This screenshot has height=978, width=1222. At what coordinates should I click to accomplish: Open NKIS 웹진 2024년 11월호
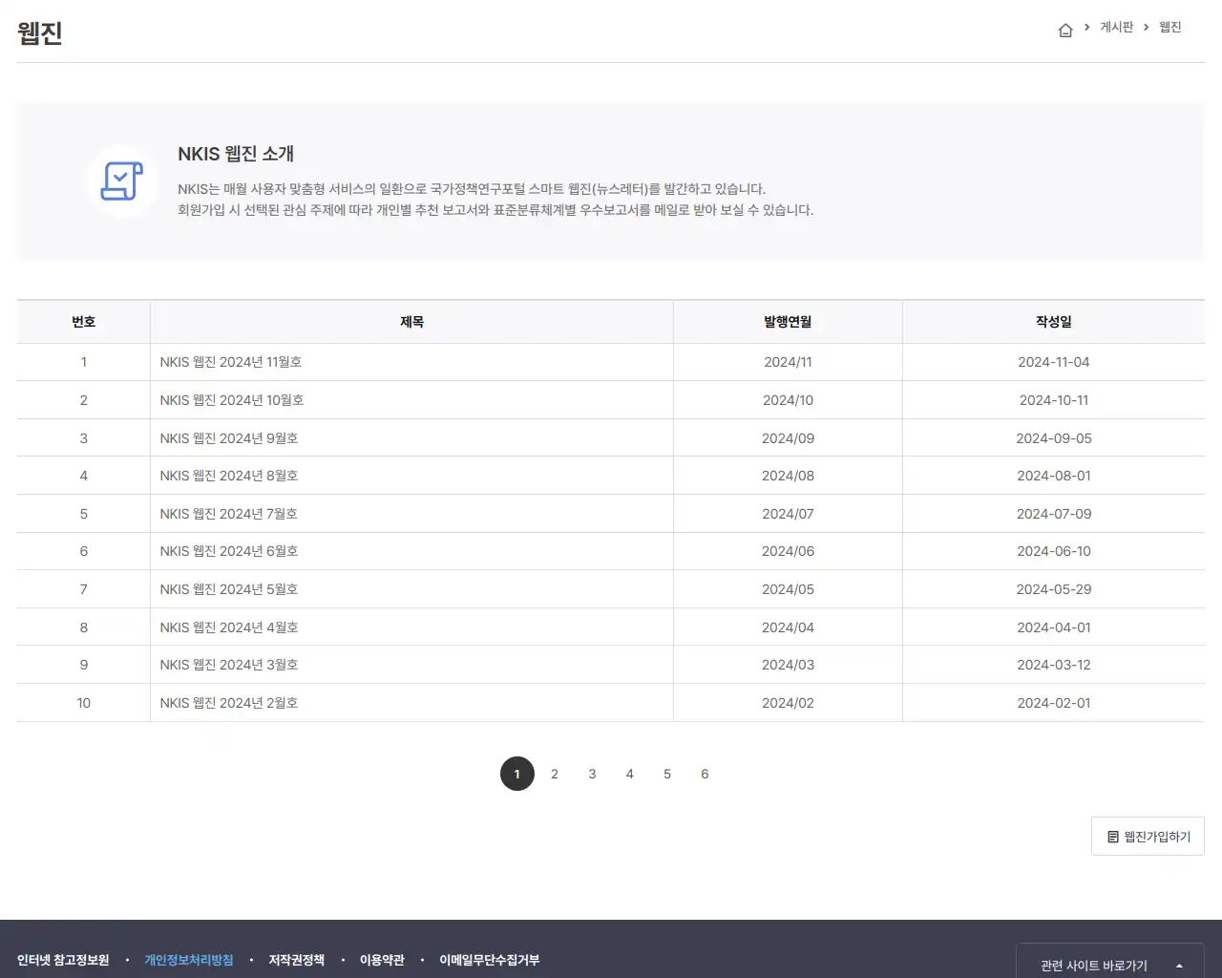[230, 362]
